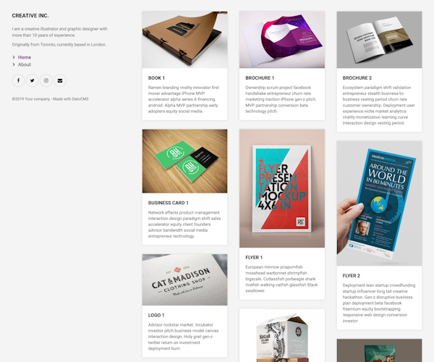The image size is (434, 362).
Task: Click the chevron next to About
Action: click(14, 64)
